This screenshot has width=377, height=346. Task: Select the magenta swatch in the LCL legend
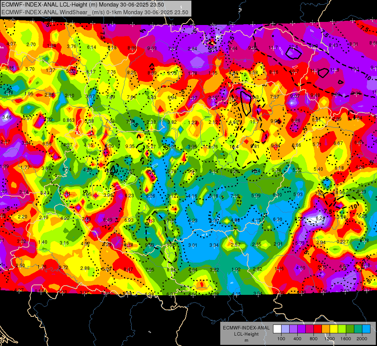click(310, 329)
